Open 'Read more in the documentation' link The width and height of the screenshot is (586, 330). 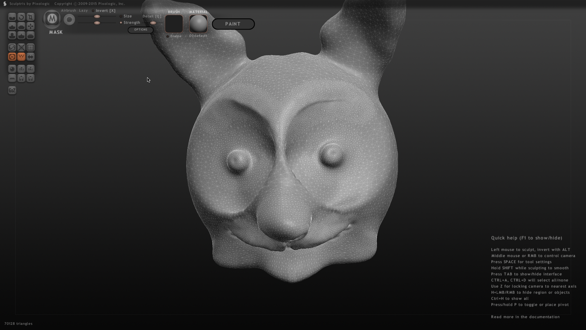(525, 317)
